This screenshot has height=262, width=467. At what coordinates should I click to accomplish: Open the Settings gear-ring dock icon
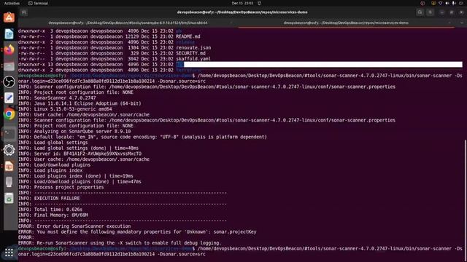coord(9,150)
